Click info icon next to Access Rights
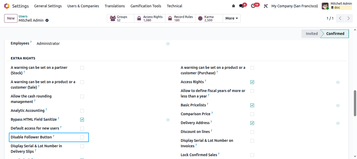The image size is (357, 159). pyautogui.click(x=338, y=82)
